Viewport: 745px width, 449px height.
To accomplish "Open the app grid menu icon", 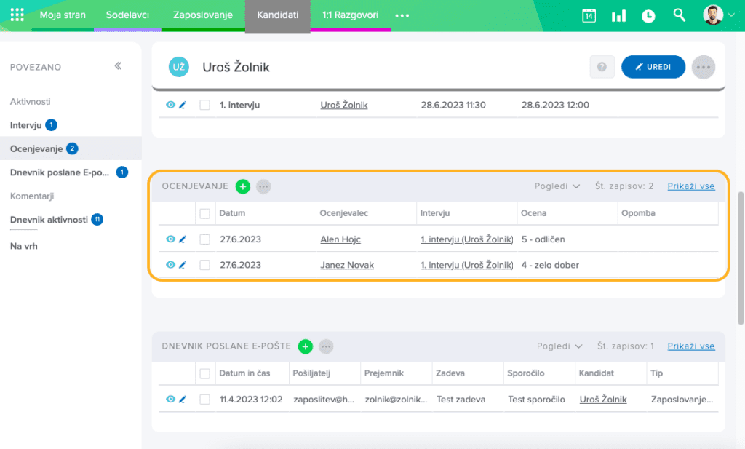I will click(x=17, y=15).
